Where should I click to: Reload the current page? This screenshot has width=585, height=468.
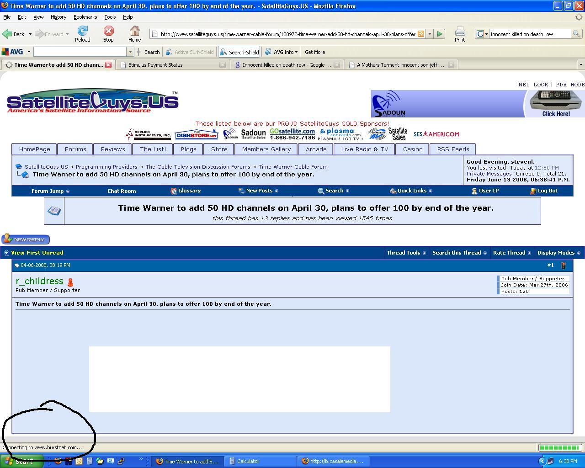pyautogui.click(x=83, y=34)
